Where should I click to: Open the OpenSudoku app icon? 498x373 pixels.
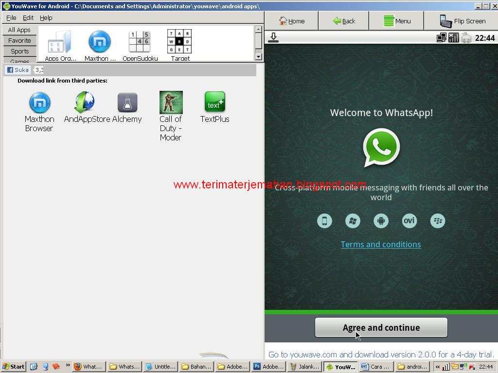click(x=140, y=41)
